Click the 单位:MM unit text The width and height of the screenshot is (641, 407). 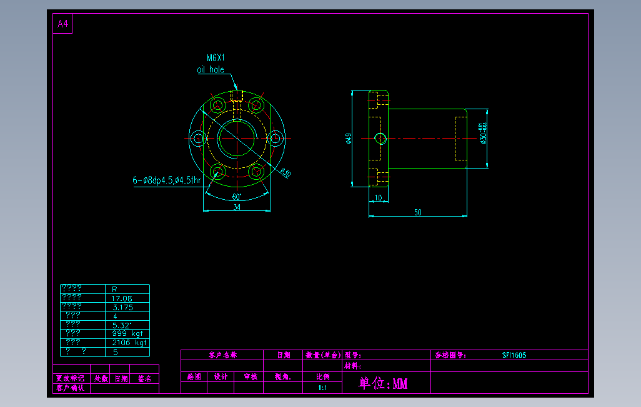tap(383, 383)
